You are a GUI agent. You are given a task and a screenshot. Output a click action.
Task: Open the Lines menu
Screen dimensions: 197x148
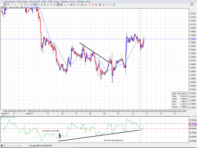click(56, 2)
